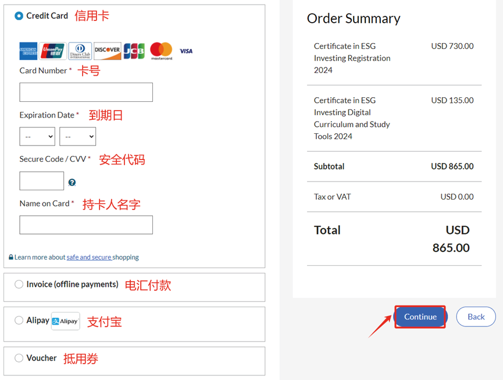Click the UnionPay card icon
503x380 pixels.
(54, 51)
